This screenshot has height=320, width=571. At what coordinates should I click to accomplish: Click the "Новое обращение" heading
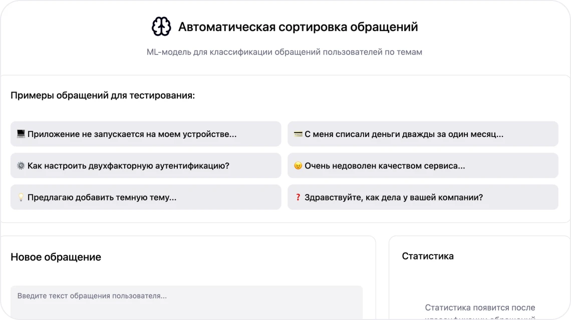point(56,257)
